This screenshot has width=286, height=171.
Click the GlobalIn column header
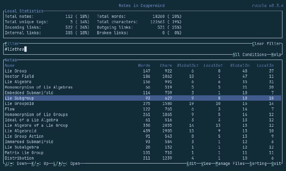point(240,66)
